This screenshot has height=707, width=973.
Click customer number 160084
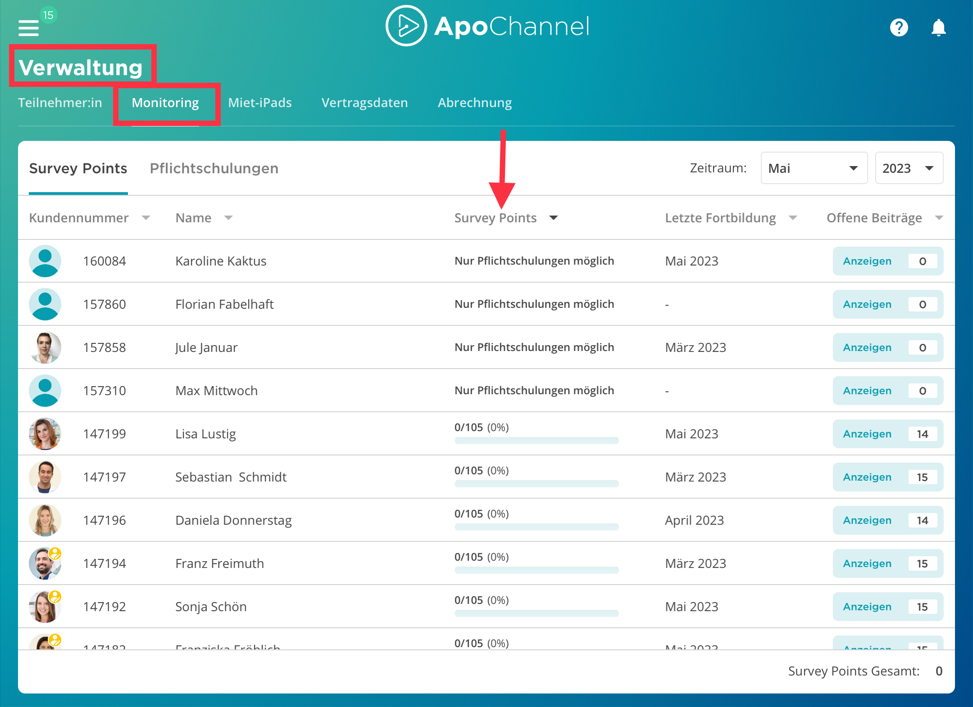click(105, 261)
